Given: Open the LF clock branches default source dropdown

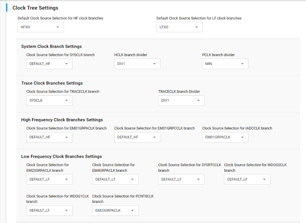Looking at the screenshot, I should pos(179,27).
